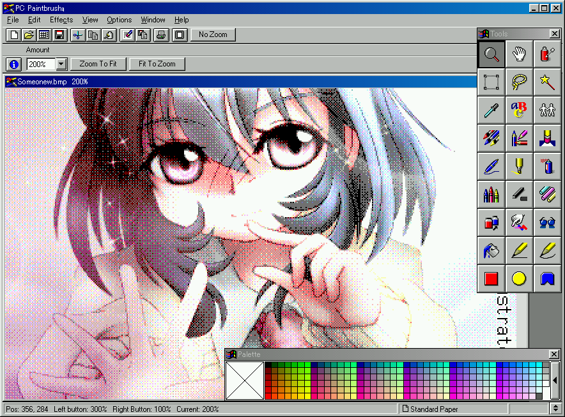
Task: Expand the palette using the side arrow
Action: [555, 380]
